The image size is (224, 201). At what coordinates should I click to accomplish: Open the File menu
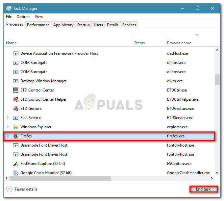coord(9,17)
